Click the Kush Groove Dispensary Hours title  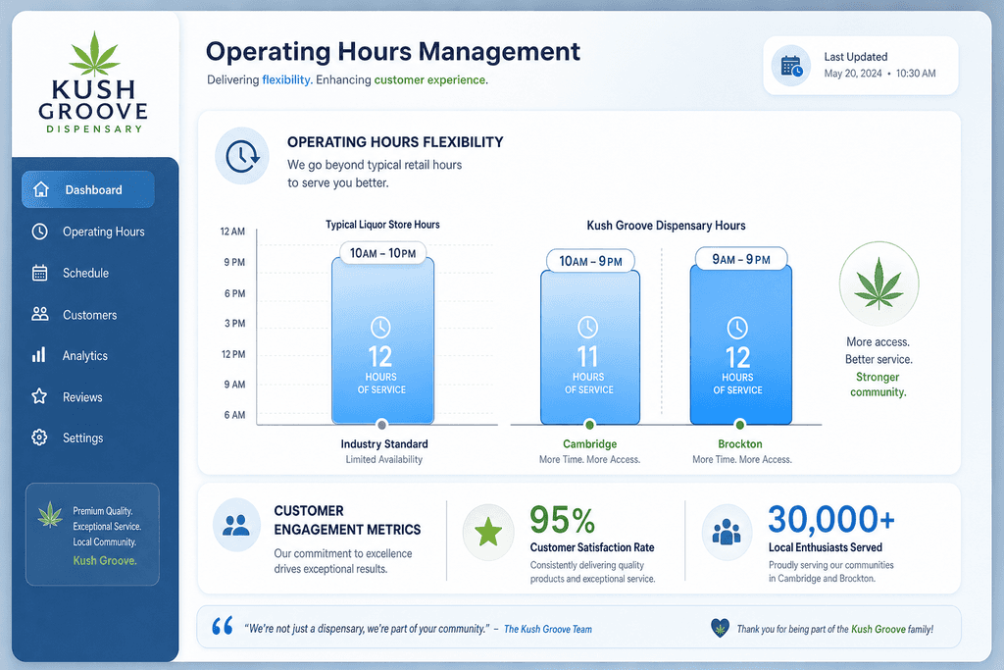point(666,226)
